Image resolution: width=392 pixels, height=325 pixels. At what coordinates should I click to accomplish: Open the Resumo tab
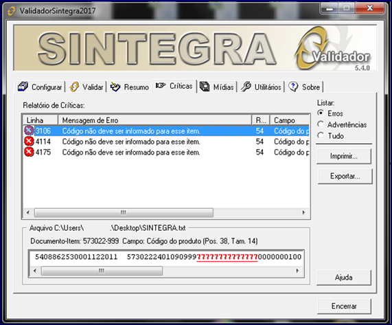pos(130,87)
